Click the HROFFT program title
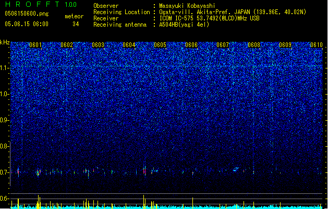The image size is (328, 209). click(32, 4)
